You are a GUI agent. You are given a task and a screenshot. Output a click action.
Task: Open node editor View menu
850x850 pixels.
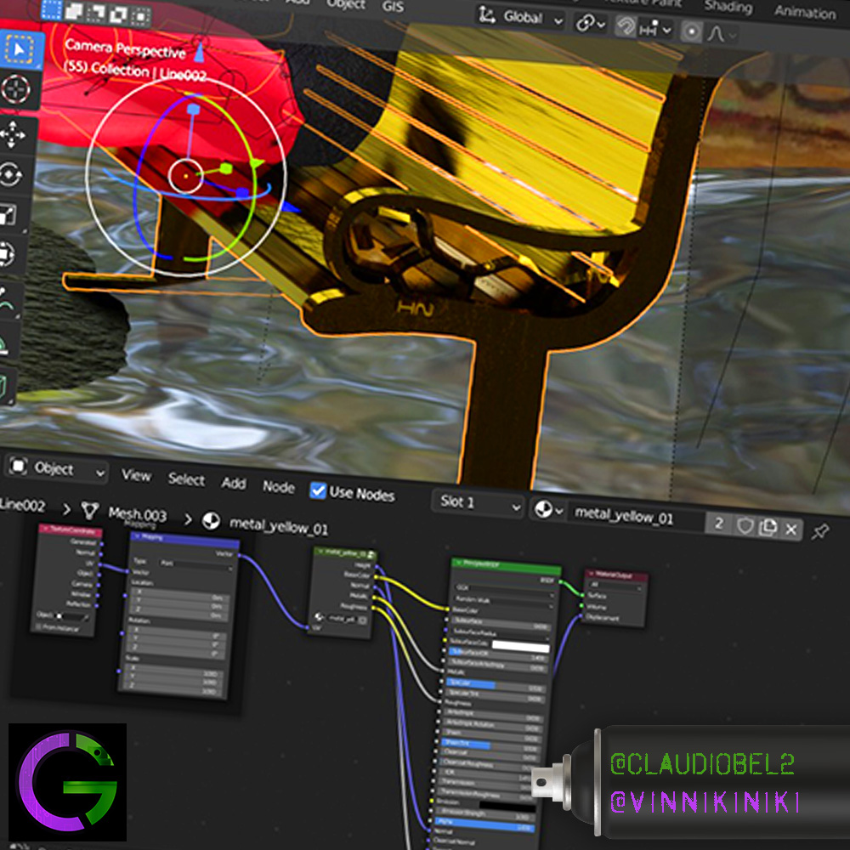point(136,475)
